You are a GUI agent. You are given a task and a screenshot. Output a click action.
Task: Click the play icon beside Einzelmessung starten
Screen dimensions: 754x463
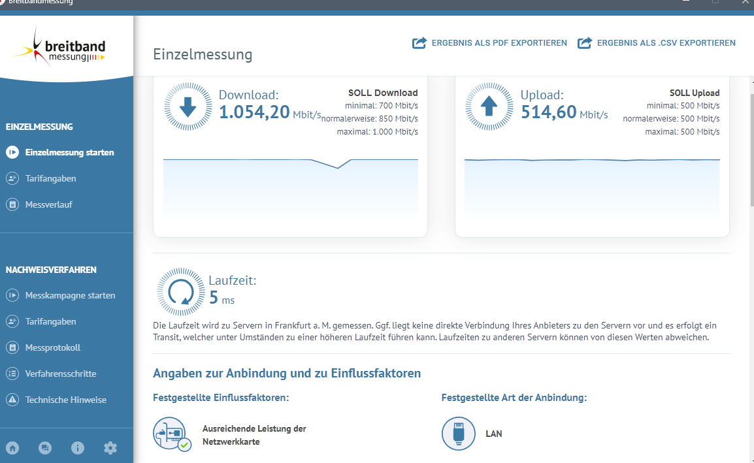12,152
